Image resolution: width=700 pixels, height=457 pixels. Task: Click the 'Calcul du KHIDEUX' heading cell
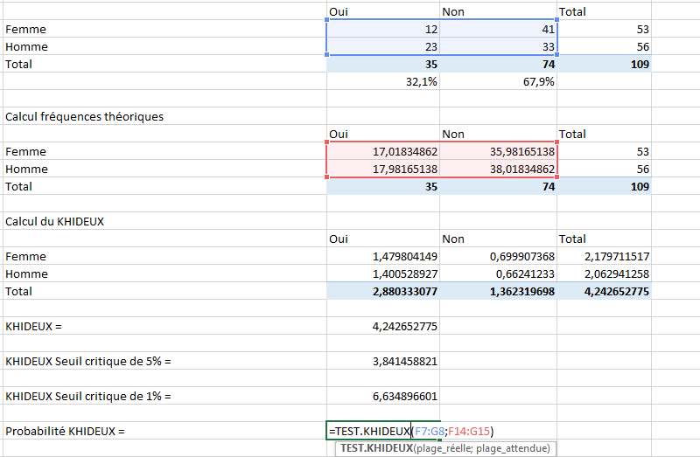tap(55, 221)
